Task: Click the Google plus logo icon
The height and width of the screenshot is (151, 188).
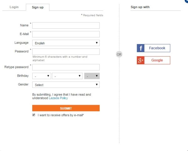Action: pyautogui.click(x=141, y=60)
